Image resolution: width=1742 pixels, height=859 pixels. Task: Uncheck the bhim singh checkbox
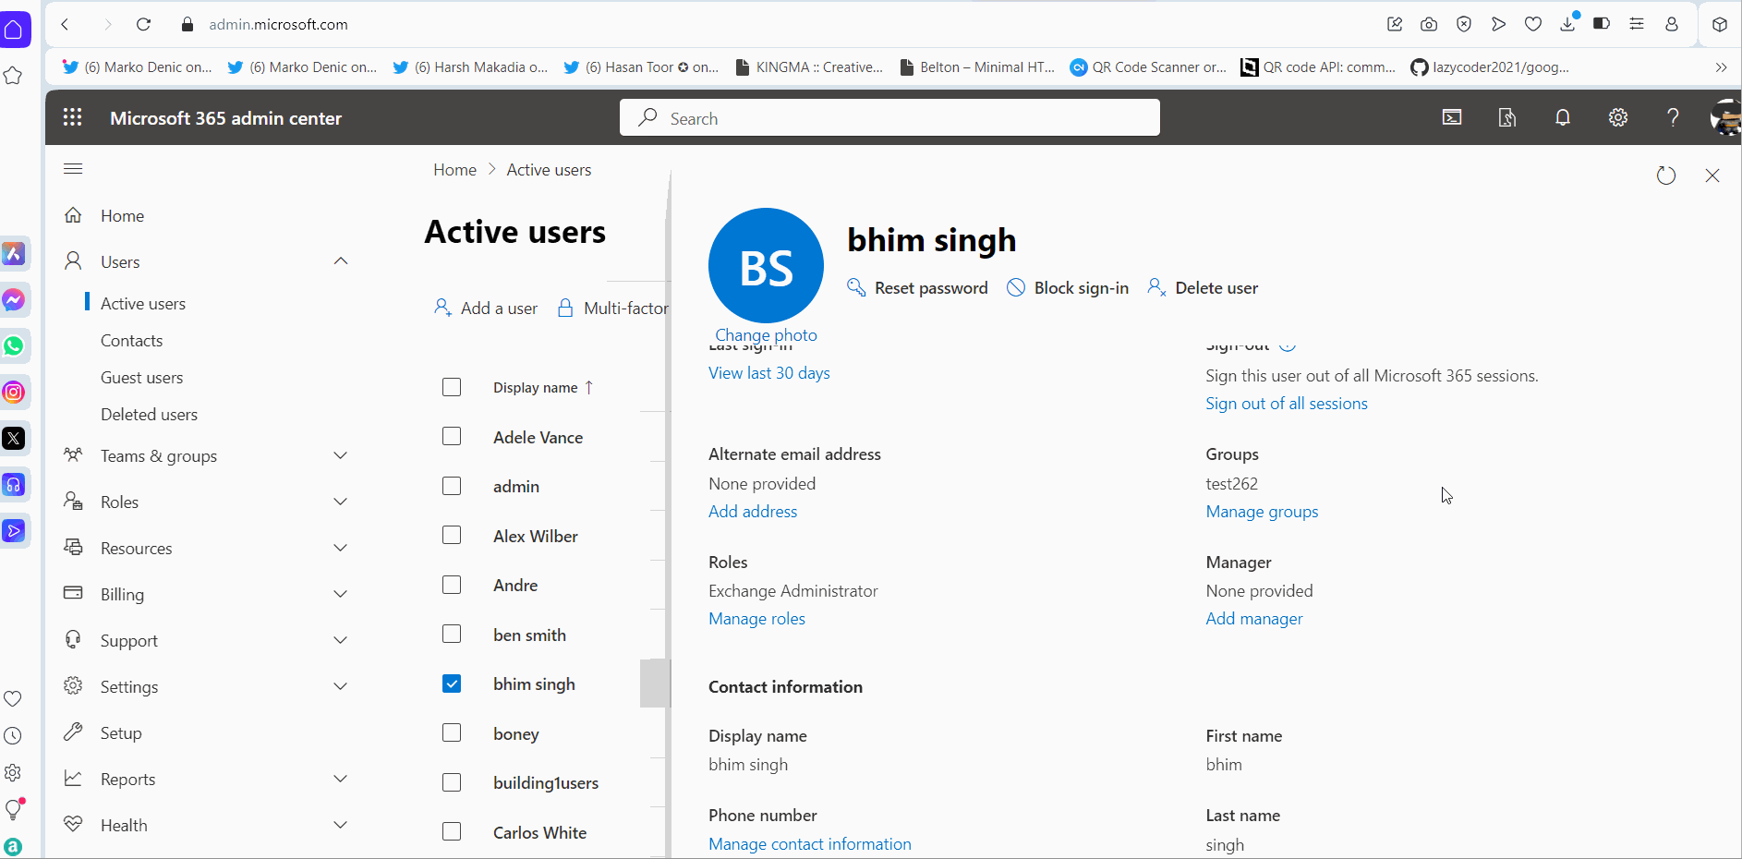pos(452,684)
